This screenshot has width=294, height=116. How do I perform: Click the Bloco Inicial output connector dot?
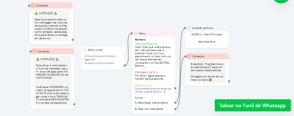tap(124, 65)
